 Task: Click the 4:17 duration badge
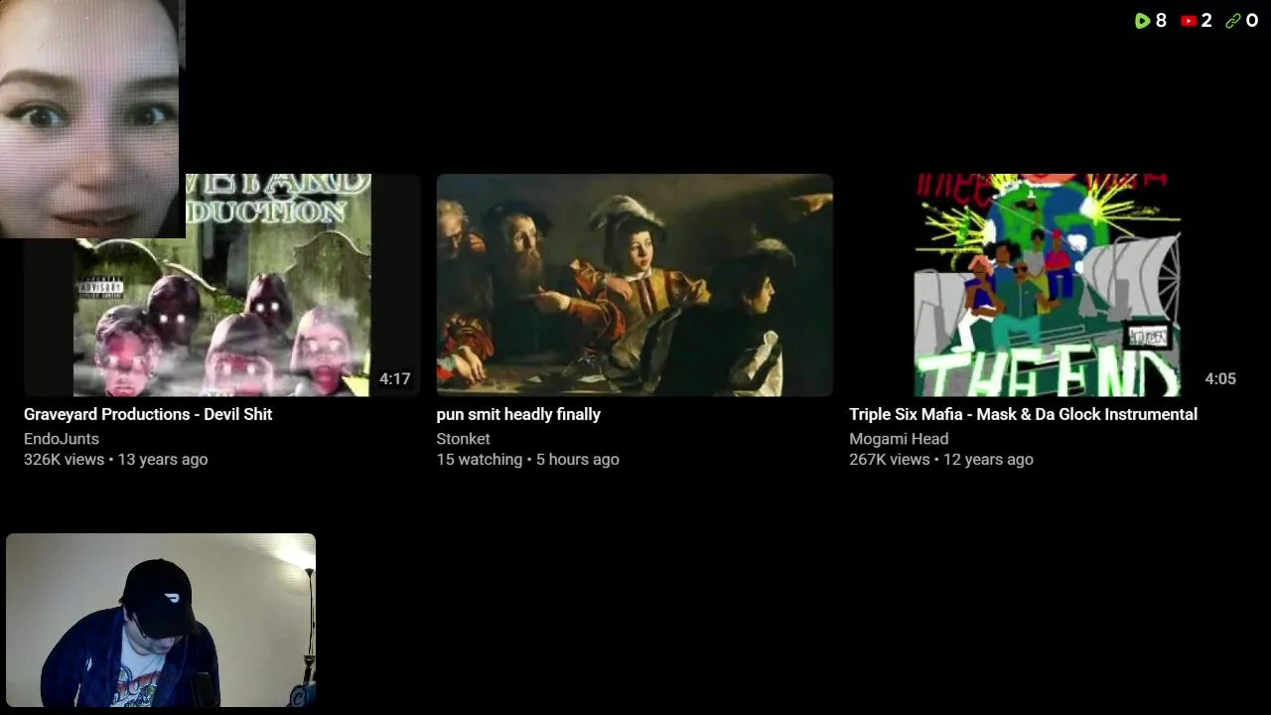point(394,378)
